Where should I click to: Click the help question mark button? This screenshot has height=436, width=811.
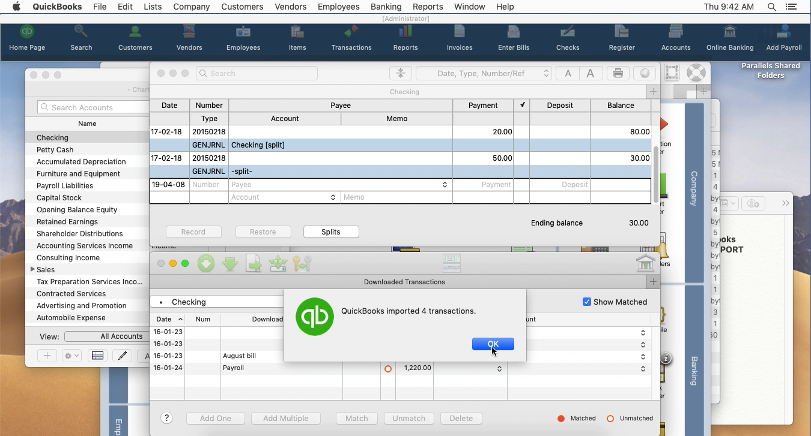click(x=167, y=418)
